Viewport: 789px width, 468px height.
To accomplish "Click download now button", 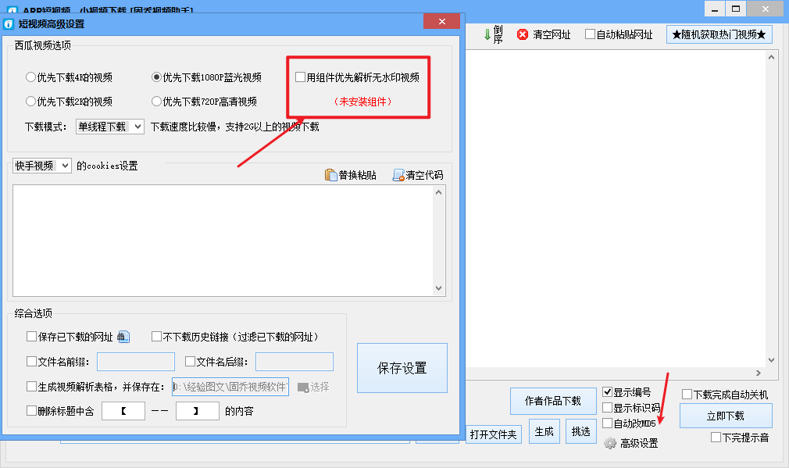I will click(726, 416).
